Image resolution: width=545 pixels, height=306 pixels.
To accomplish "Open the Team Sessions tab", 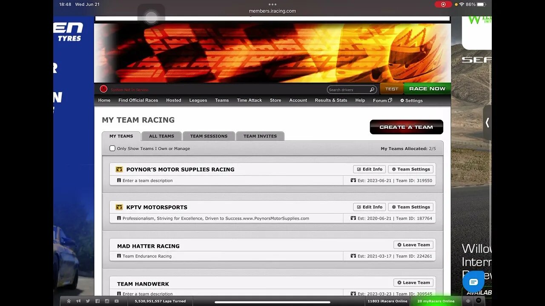I will point(209,136).
